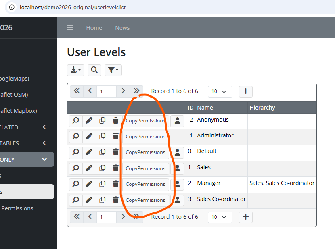
Task: Open the Home menu item
Action: (94, 28)
